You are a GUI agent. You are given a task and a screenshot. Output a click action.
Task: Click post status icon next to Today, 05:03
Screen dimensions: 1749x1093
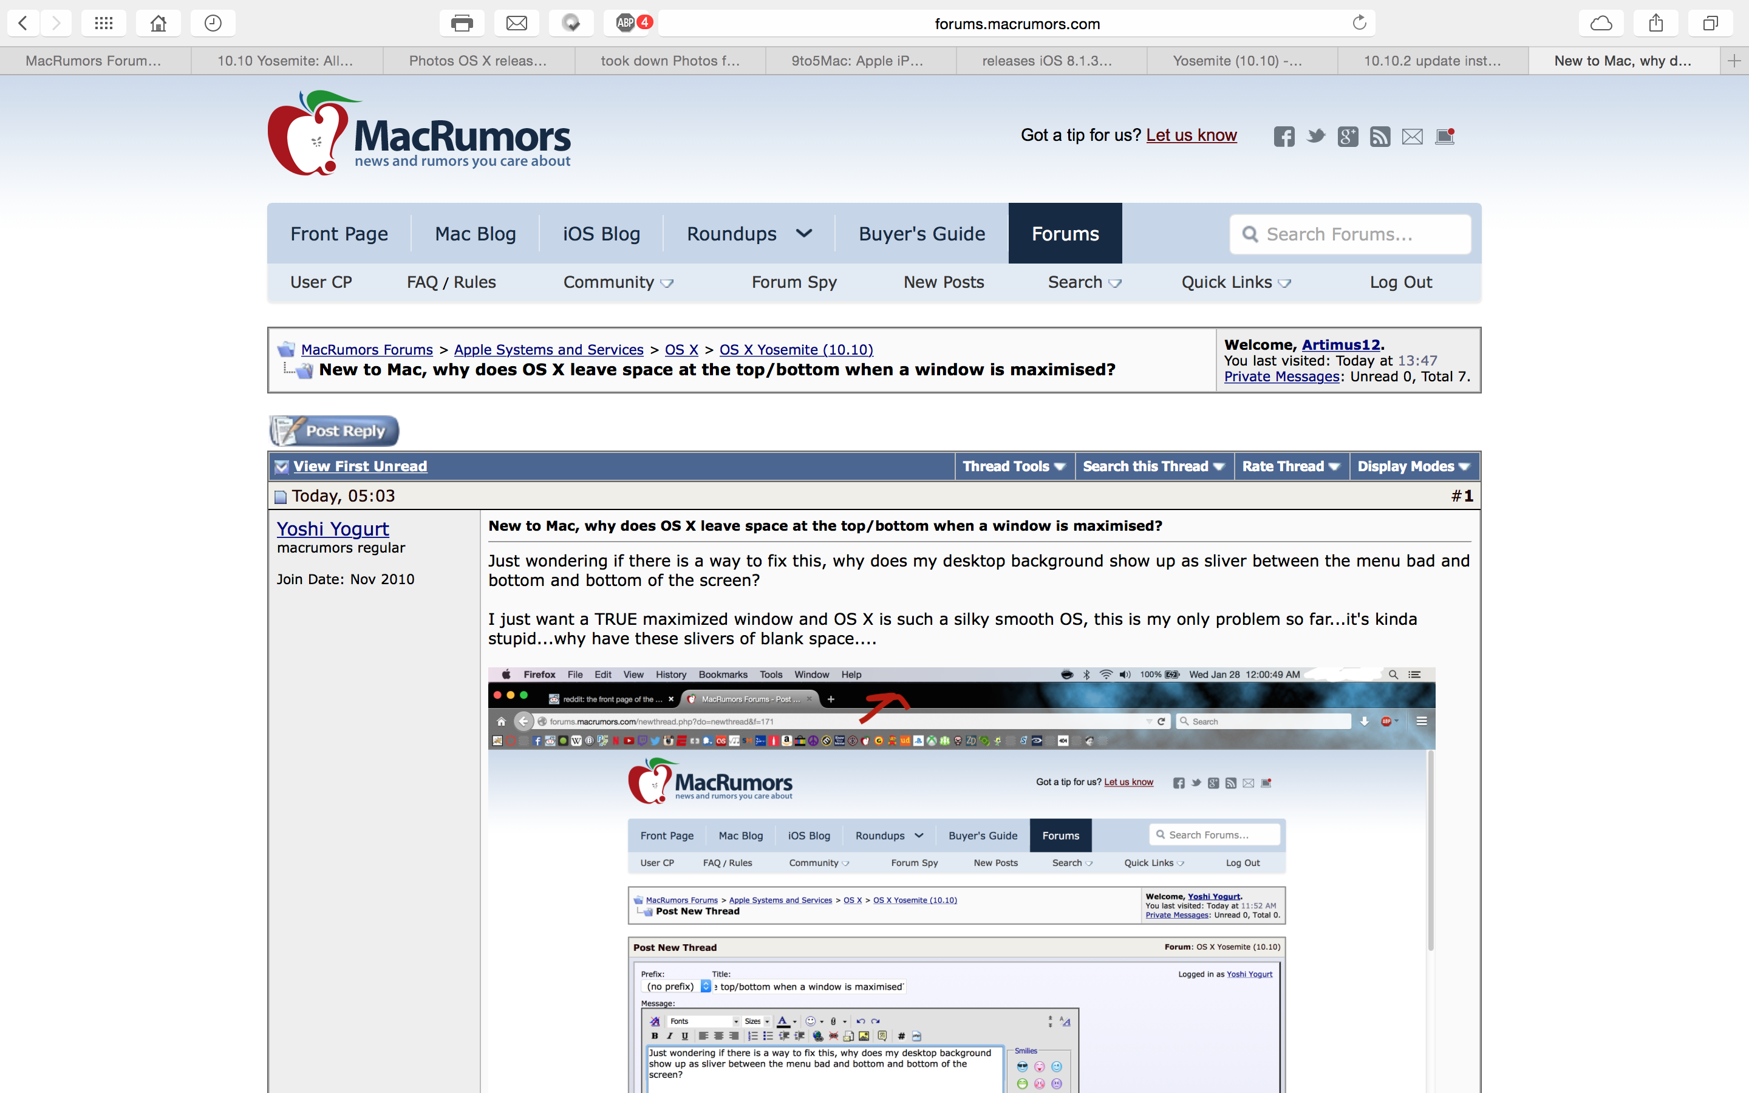(281, 497)
